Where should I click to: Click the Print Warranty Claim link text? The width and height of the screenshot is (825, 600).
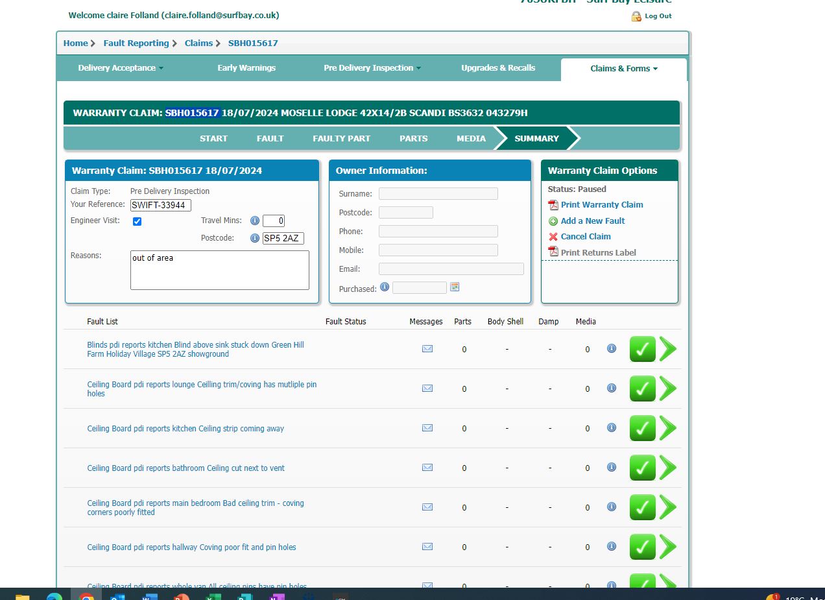(602, 205)
